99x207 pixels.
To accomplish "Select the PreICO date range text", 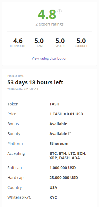I will [x=23, y=89].
